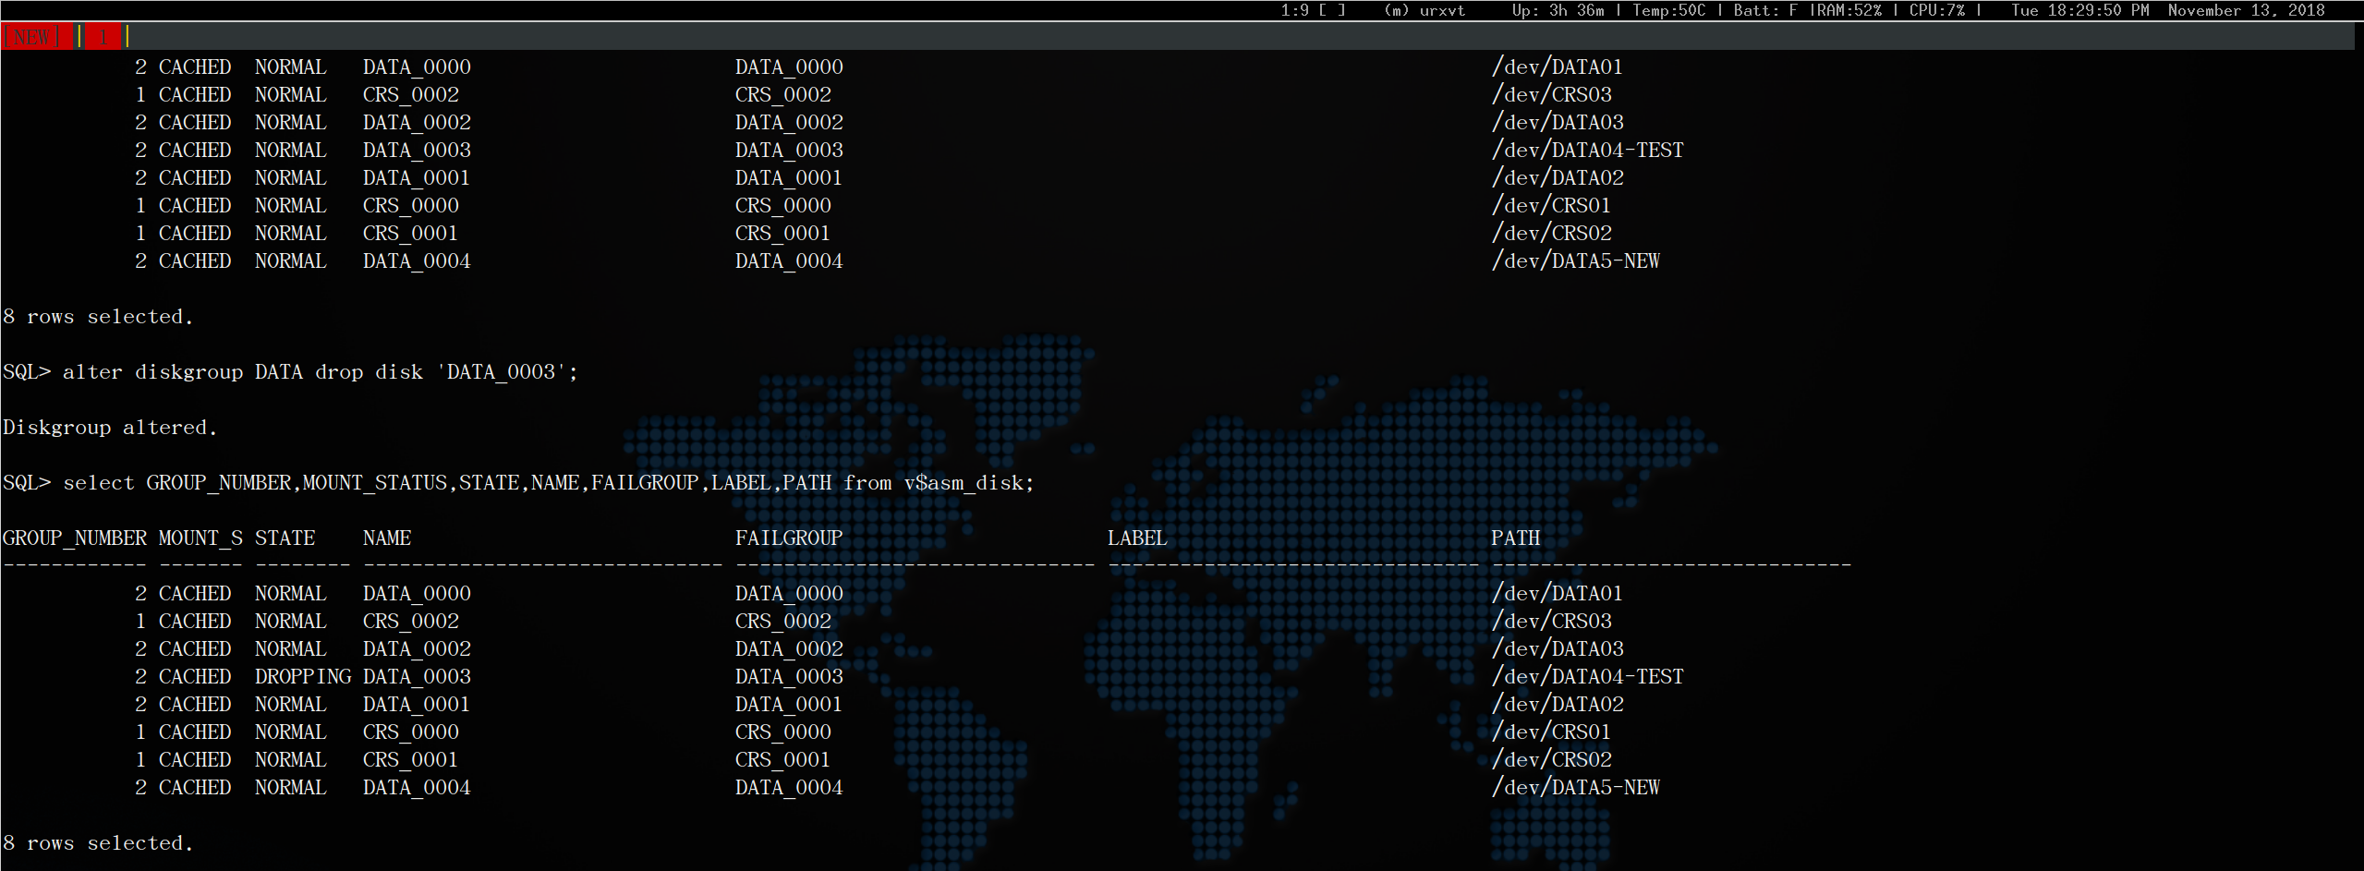Click the SQL> prompt before the select query
This screenshot has height=871, width=2364.
click(x=27, y=483)
